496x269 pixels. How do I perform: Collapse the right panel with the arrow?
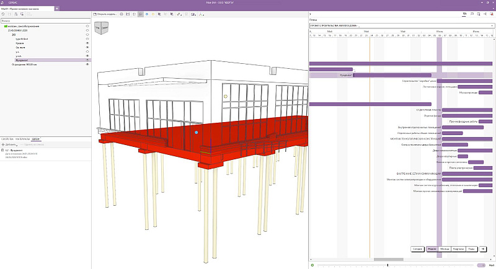311,14
